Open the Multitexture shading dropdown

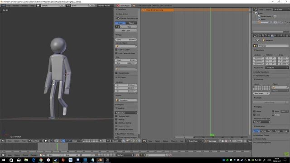pyautogui.click(x=126, y=113)
